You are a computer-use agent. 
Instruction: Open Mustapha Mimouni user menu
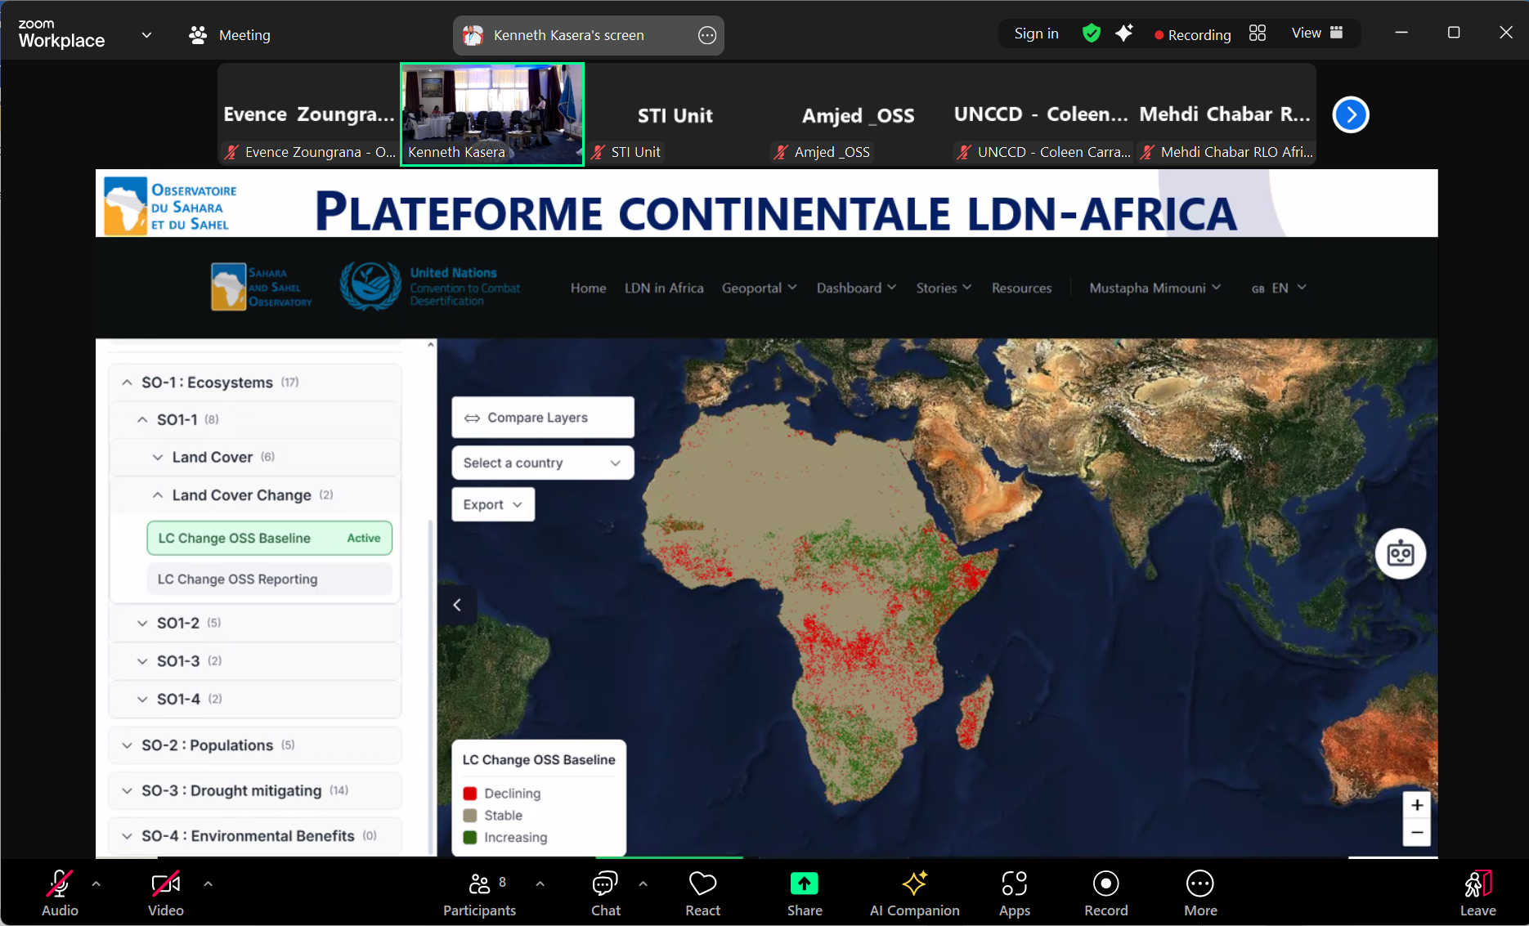coord(1155,288)
